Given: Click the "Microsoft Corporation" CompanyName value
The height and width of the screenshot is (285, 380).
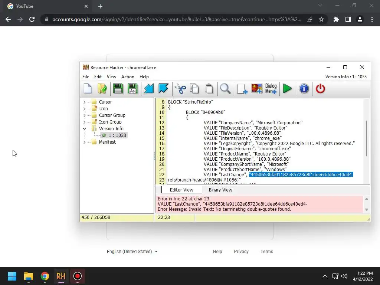Looking at the screenshot, I should click(x=279, y=122).
